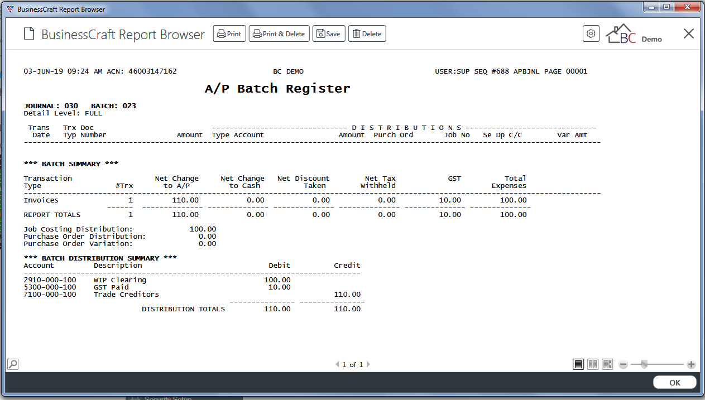Choose Print & Delete for this report

(279, 34)
